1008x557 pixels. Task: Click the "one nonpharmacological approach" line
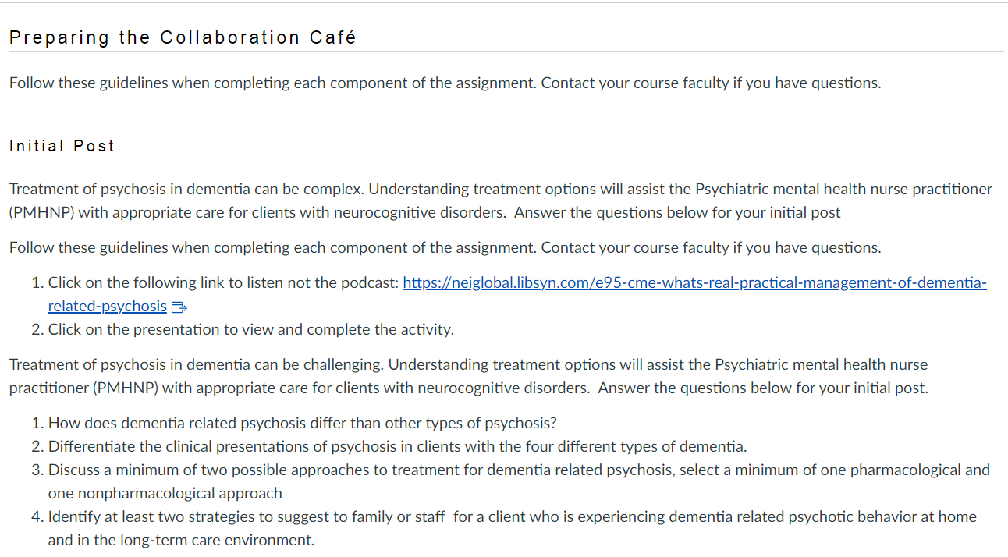click(165, 493)
